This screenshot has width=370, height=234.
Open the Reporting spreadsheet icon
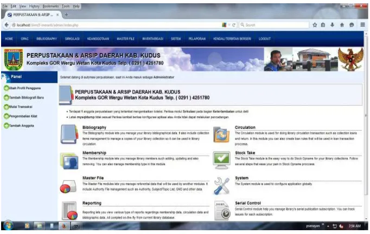coord(69,211)
